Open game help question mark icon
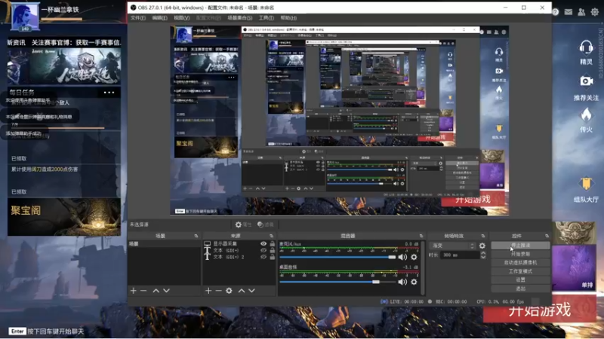 coord(555,12)
